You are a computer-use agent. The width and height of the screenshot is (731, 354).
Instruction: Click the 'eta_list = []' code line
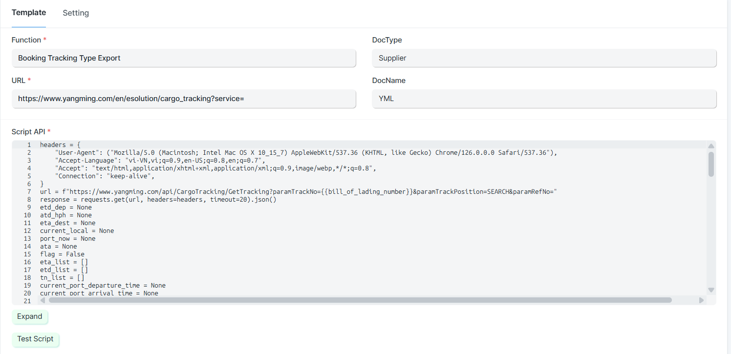click(64, 262)
